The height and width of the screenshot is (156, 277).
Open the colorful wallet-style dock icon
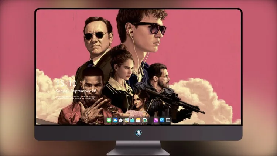coord(144,121)
